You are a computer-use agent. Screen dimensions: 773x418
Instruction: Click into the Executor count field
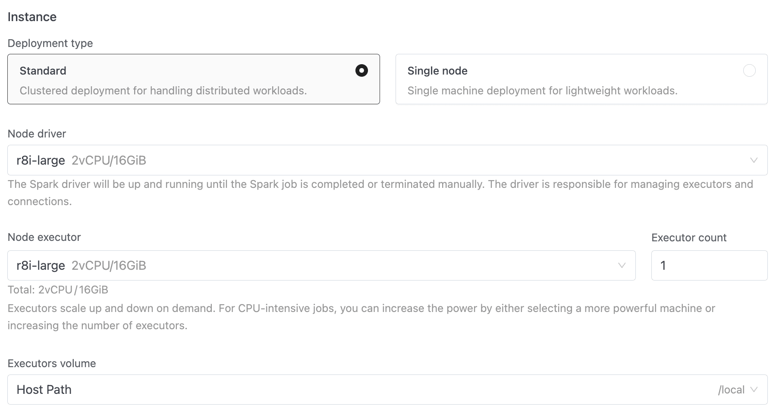click(709, 265)
